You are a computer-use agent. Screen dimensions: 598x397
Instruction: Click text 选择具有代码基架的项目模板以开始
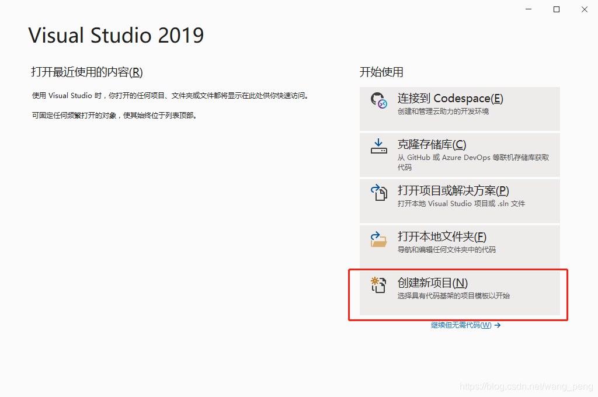[x=453, y=296]
